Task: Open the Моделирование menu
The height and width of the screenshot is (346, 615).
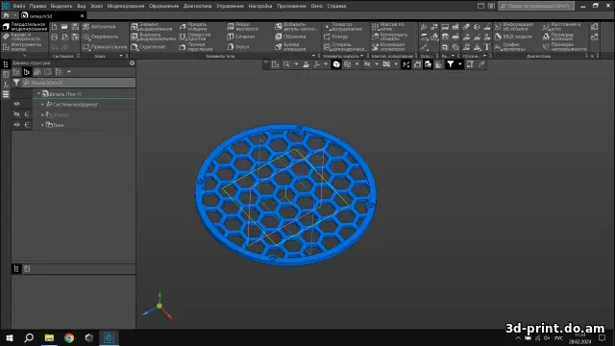Action: 126,6
